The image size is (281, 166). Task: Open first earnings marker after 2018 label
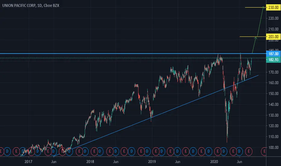coord(94,152)
